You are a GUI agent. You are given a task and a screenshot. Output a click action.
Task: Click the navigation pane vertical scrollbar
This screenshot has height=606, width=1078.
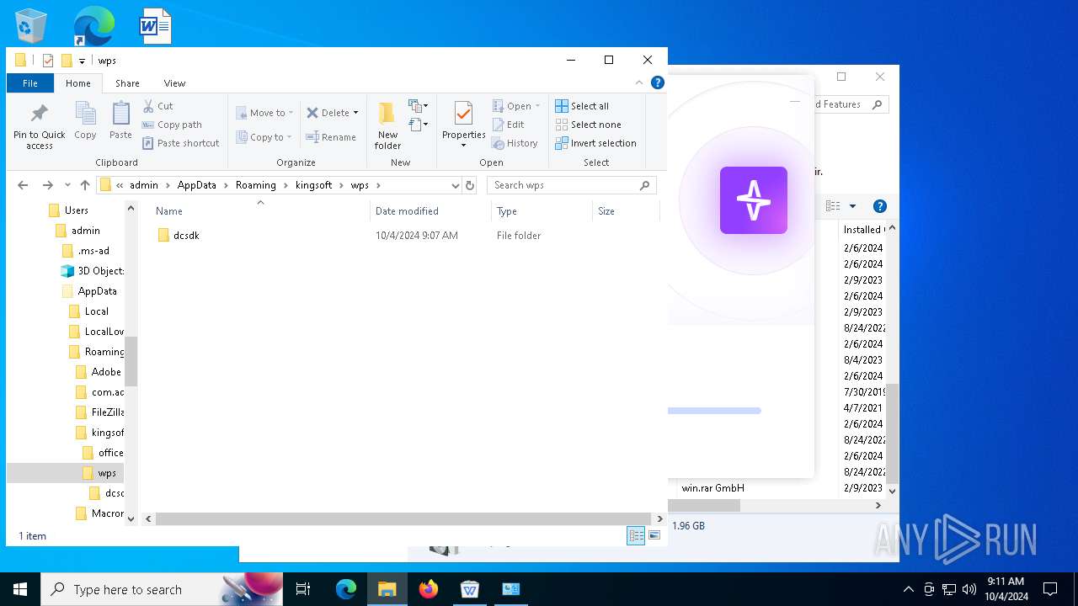tap(131, 360)
